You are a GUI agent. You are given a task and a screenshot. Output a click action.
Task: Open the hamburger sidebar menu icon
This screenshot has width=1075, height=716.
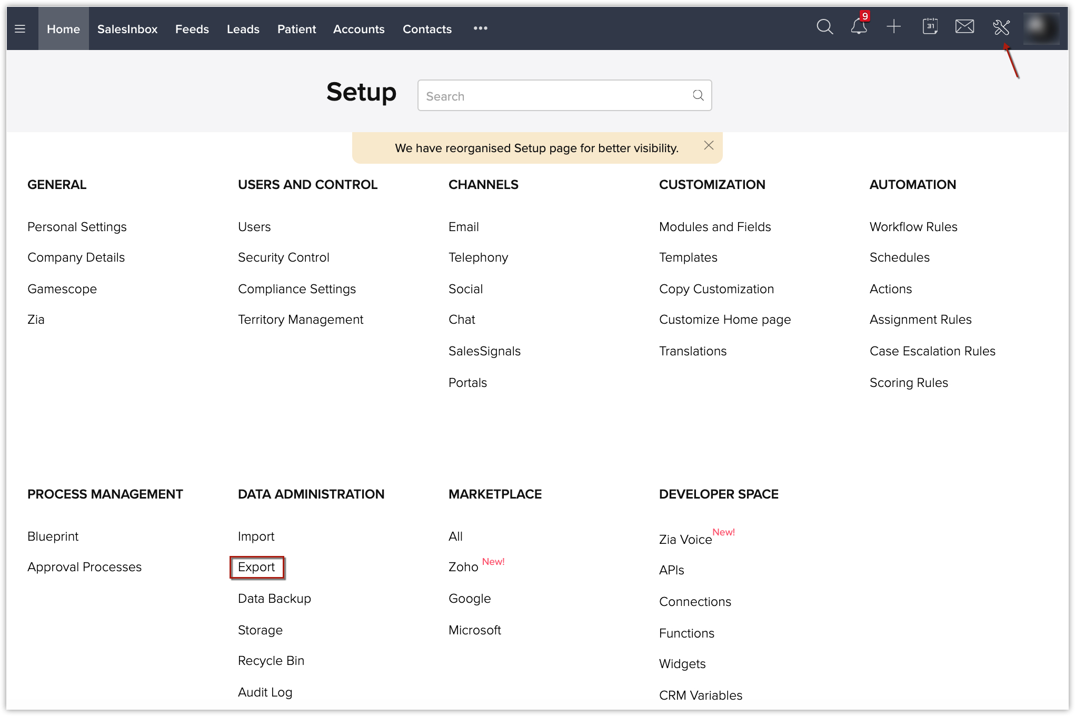click(x=20, y=29)
